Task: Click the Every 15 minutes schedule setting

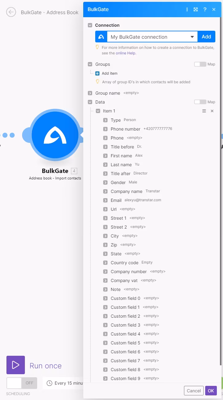Action: coord(63,383)
